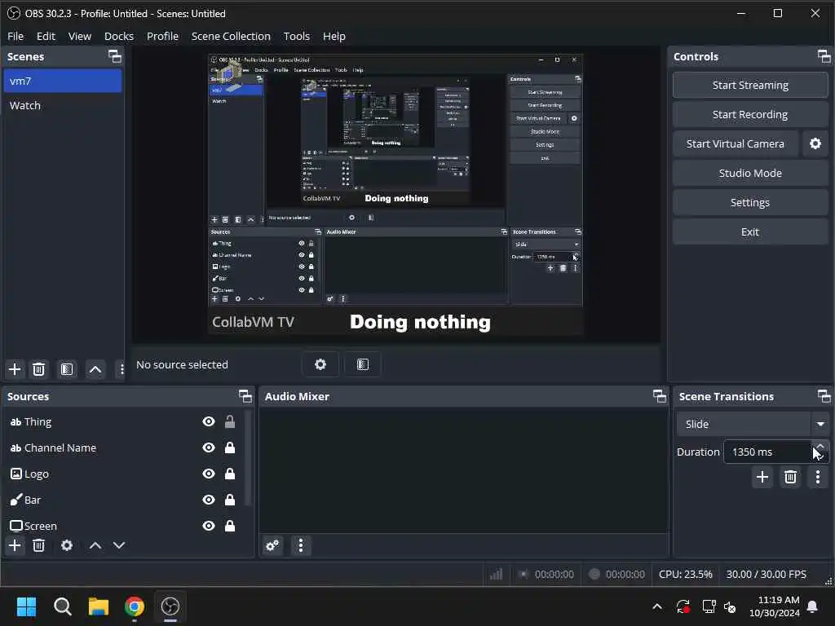The width and height of the screenshot is (835, 626).
Task: Undock the Controls panel
Action: (824, 56)
